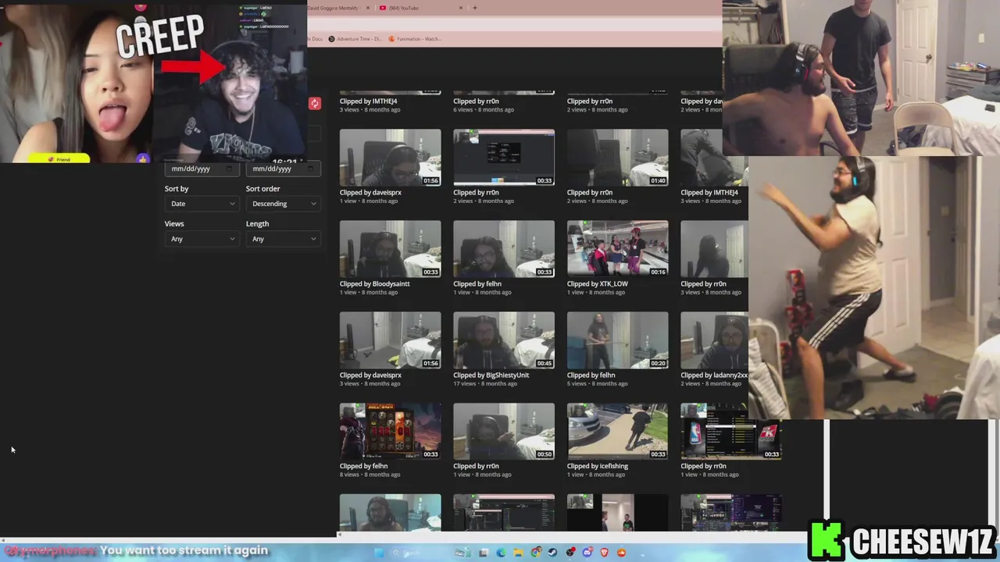The image size is (1000, 562).
Task: Click the first mm/dd/yyyy date field
Action: [202, 169]
